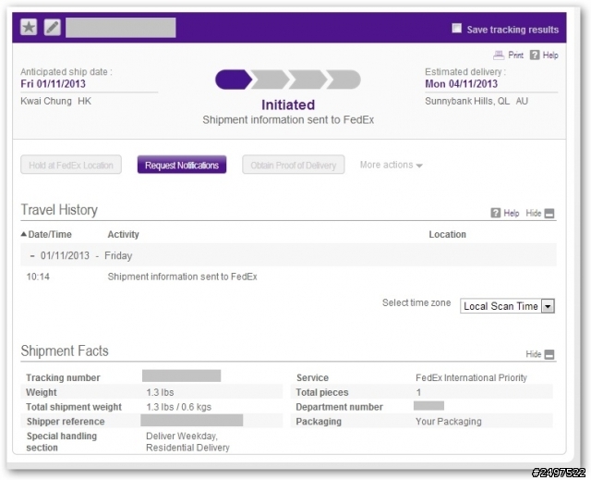Enable Save tracking results checkbox
591x480 pixels.
tap(456, 29)
